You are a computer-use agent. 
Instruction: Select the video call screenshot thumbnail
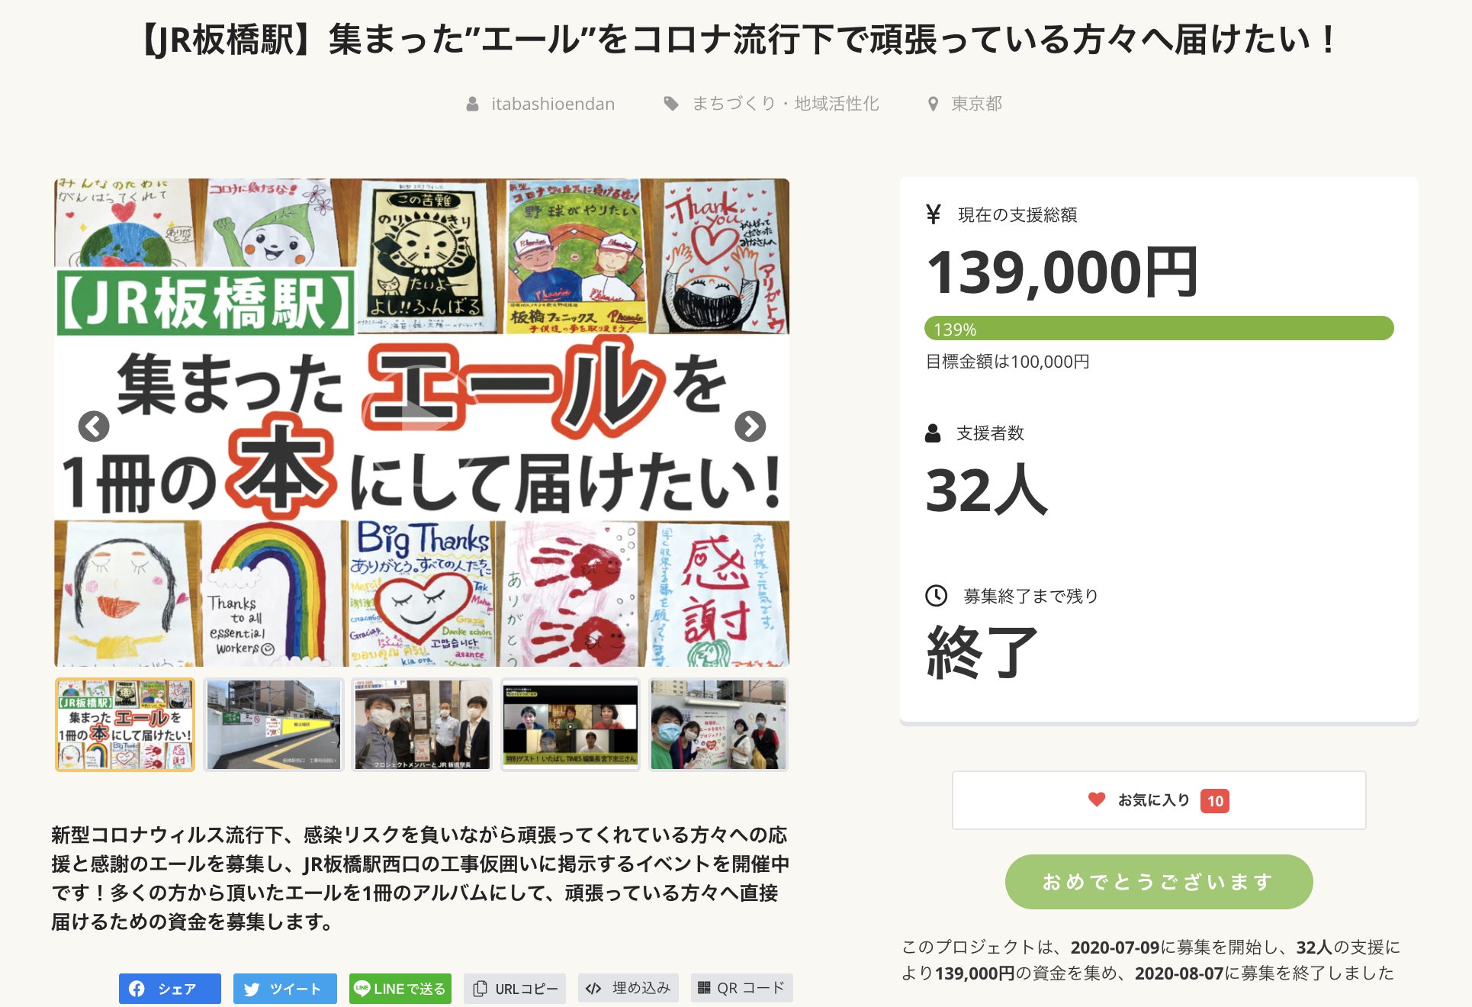tap(570, 725)
